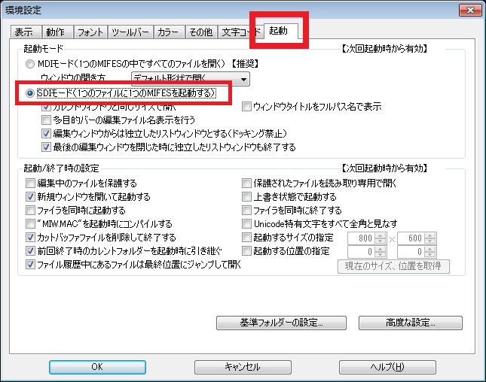Toggle 起動するサイズの指定 checkbox
Image resolution: width=486 pixels, height=382 pixels.
[247, 238]
